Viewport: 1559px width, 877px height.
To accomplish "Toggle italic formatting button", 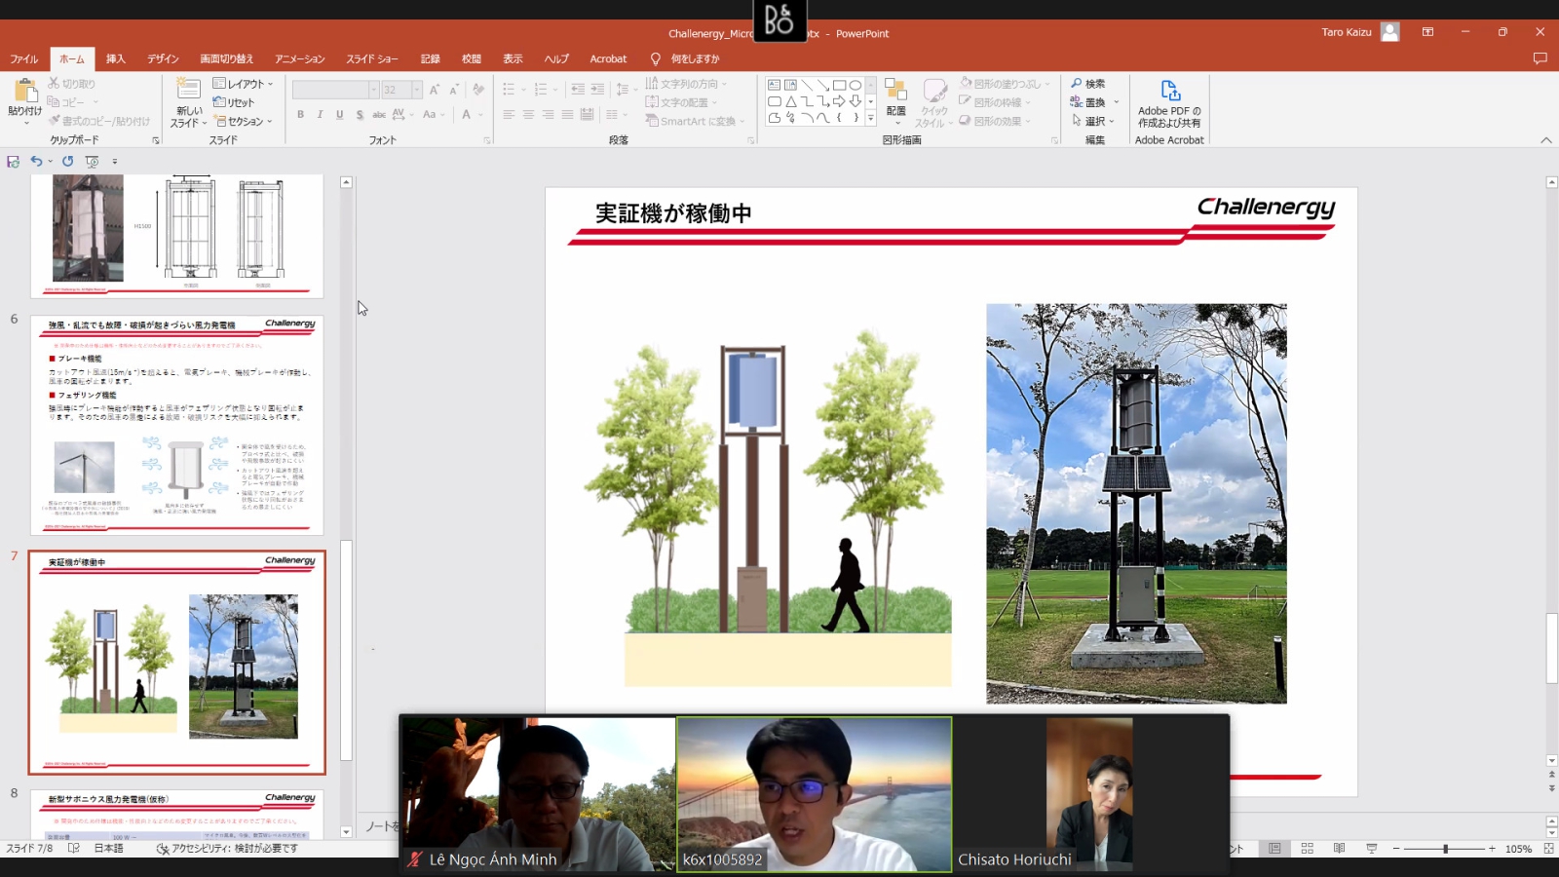I will (x=320, y=115).
